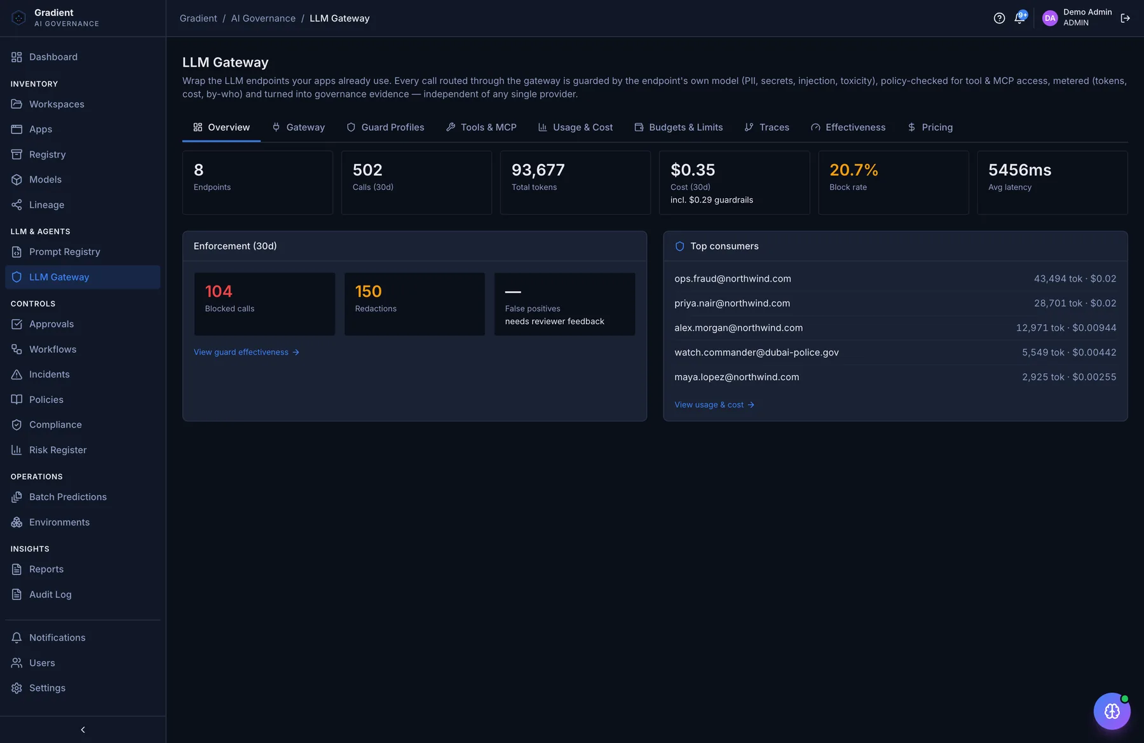Switch to the Pricing tab
This screenshot has width=1144, height=743.
tap(930, 127)
